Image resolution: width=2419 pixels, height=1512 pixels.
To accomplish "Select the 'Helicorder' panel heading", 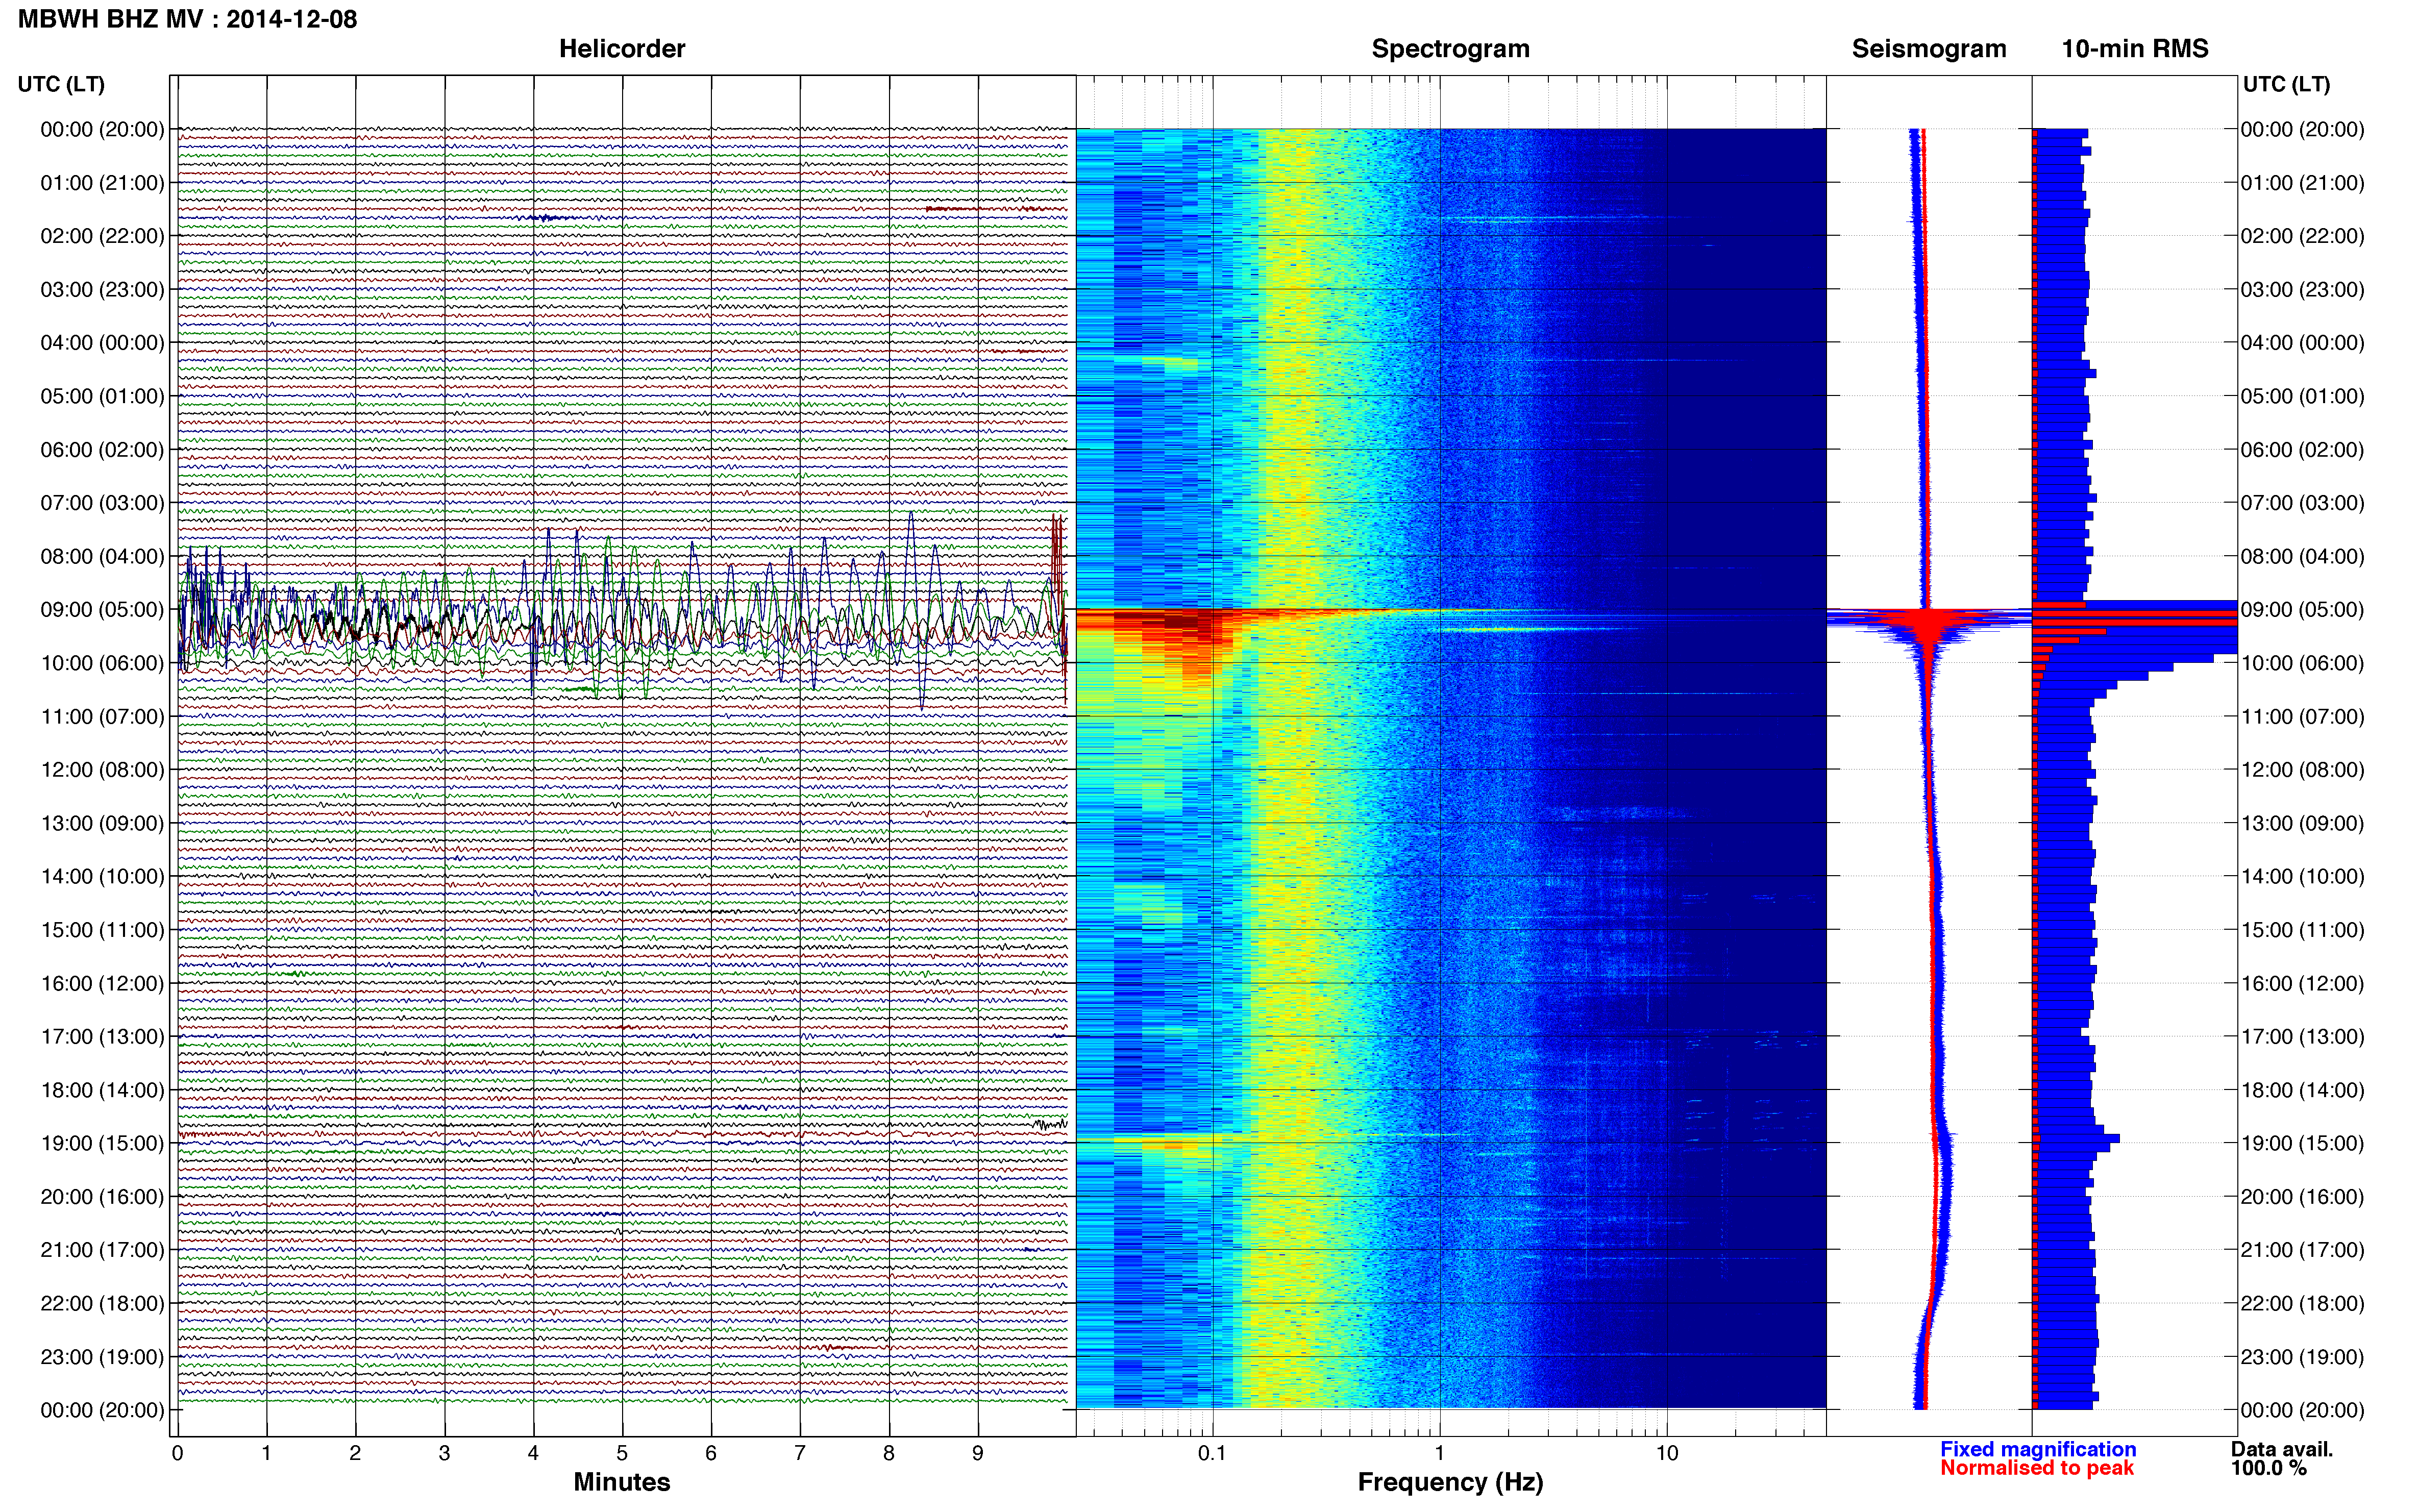I will click(622, 49).
